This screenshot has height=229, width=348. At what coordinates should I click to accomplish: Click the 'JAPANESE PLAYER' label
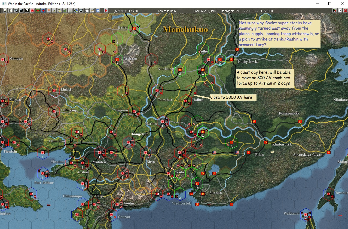pyautogui.click(x=126, y=11)
